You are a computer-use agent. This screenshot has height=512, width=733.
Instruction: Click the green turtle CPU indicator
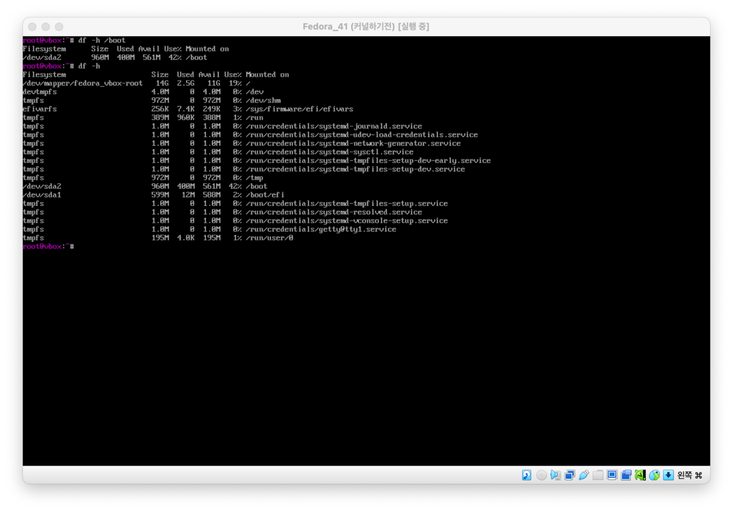click(640, 475)
